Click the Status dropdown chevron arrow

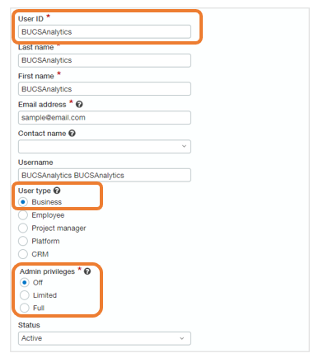[x=182, y=338]
